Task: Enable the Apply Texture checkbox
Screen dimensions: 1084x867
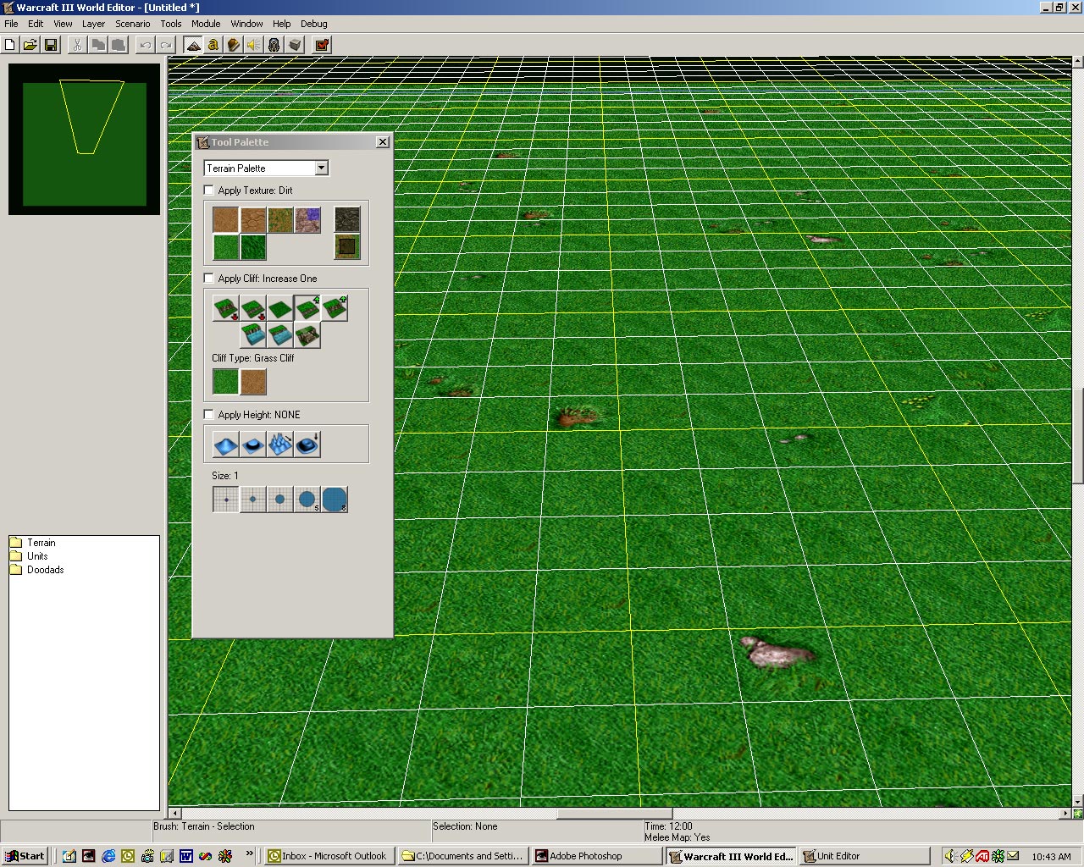Action: 209,191
